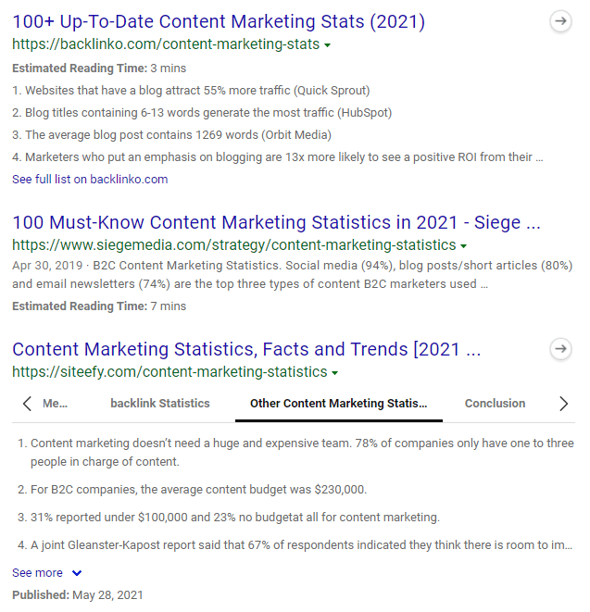Open Content Marketing Statistics, Facts and Trends link

coord(246,349)
